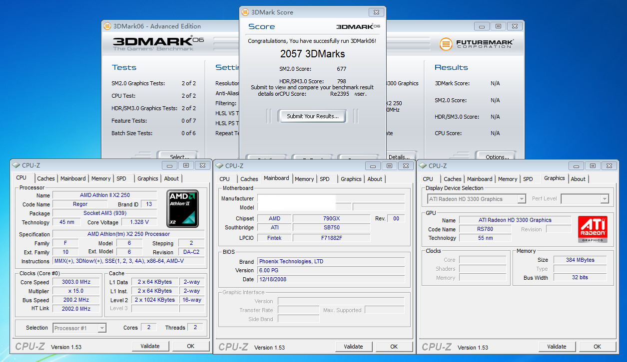Screen dimensions: 627x362
Task: Switch to CPU tab in middle CPU-Z window
Action: (x=225, y=179)
